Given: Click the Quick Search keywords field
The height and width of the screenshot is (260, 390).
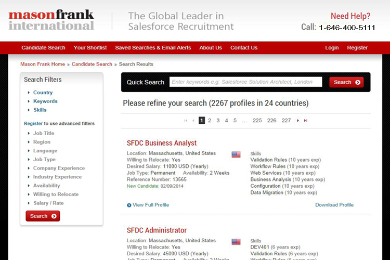Looking at the screenshot, I should point(246,82).
